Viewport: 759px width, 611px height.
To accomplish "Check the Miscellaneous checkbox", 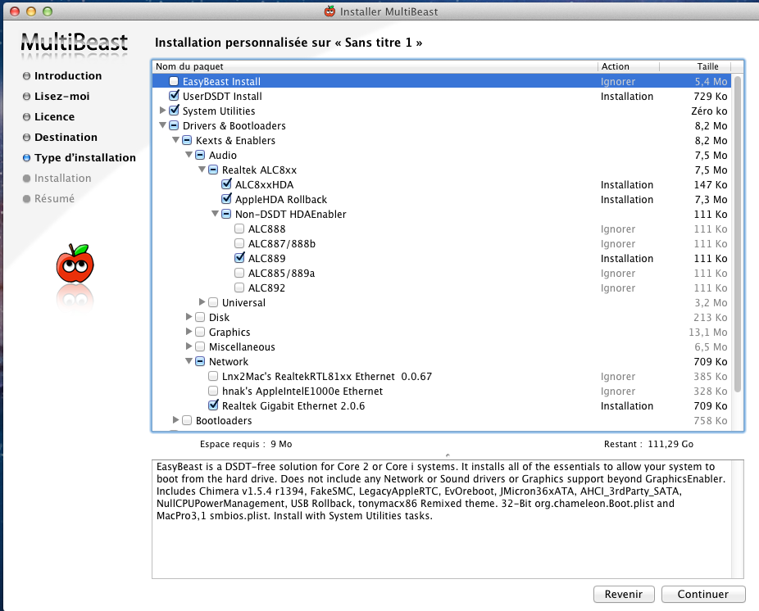I will pos(200,346).
